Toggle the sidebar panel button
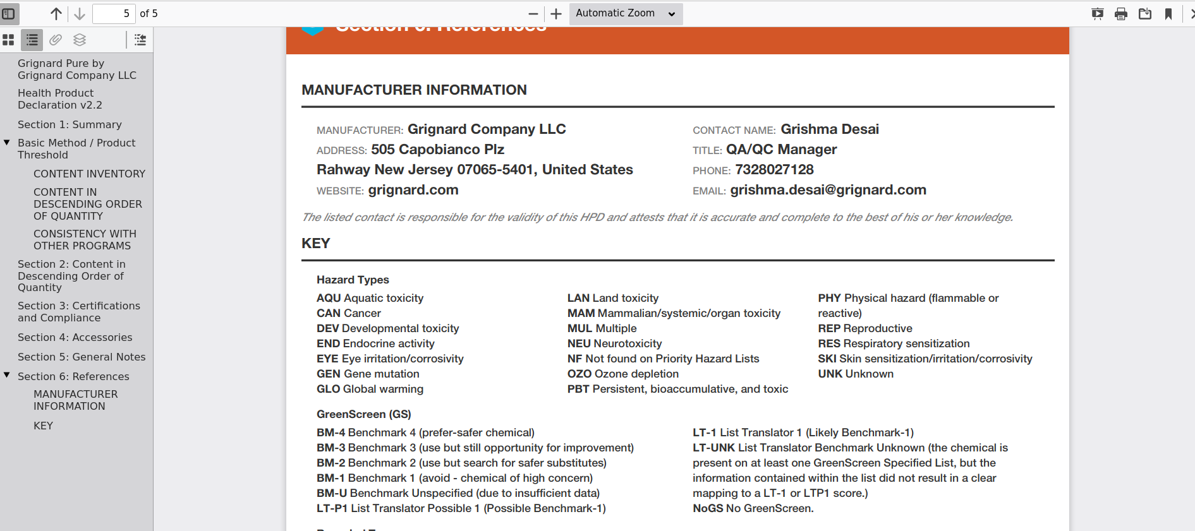The width and height of the screenshot is (1195, 531). click(9, 13)
